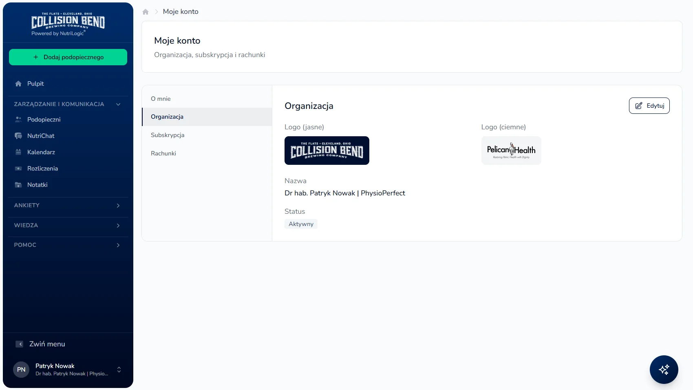Image resolution: width=693 pixels, height=390 pixels.
Task: Click the Kalendarz calendar icon
Action: point(18,152)
